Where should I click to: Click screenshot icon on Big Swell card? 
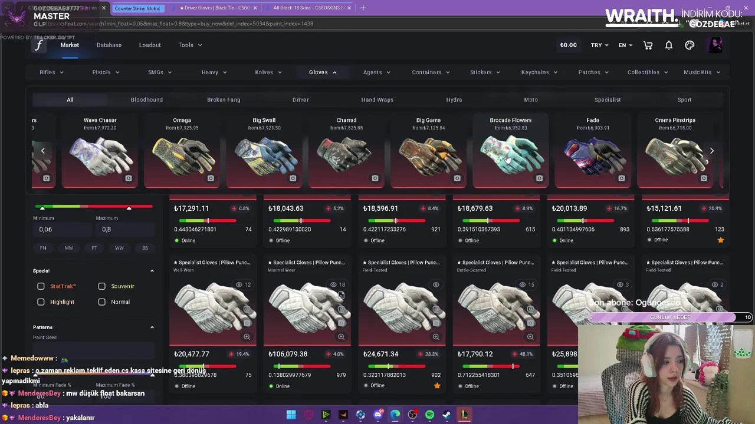point(293,178)
